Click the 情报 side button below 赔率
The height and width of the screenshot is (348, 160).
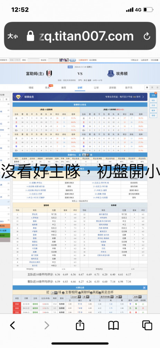tap(153, 115)
